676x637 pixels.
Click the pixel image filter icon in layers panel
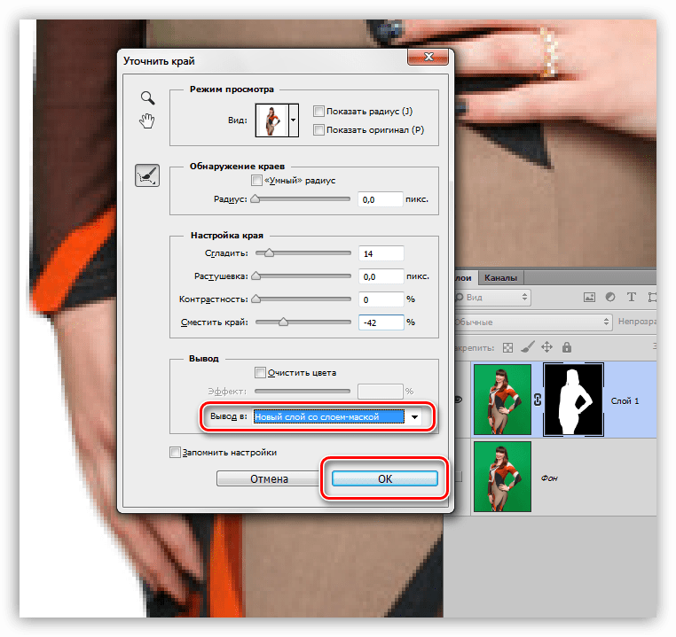(588, 298)
